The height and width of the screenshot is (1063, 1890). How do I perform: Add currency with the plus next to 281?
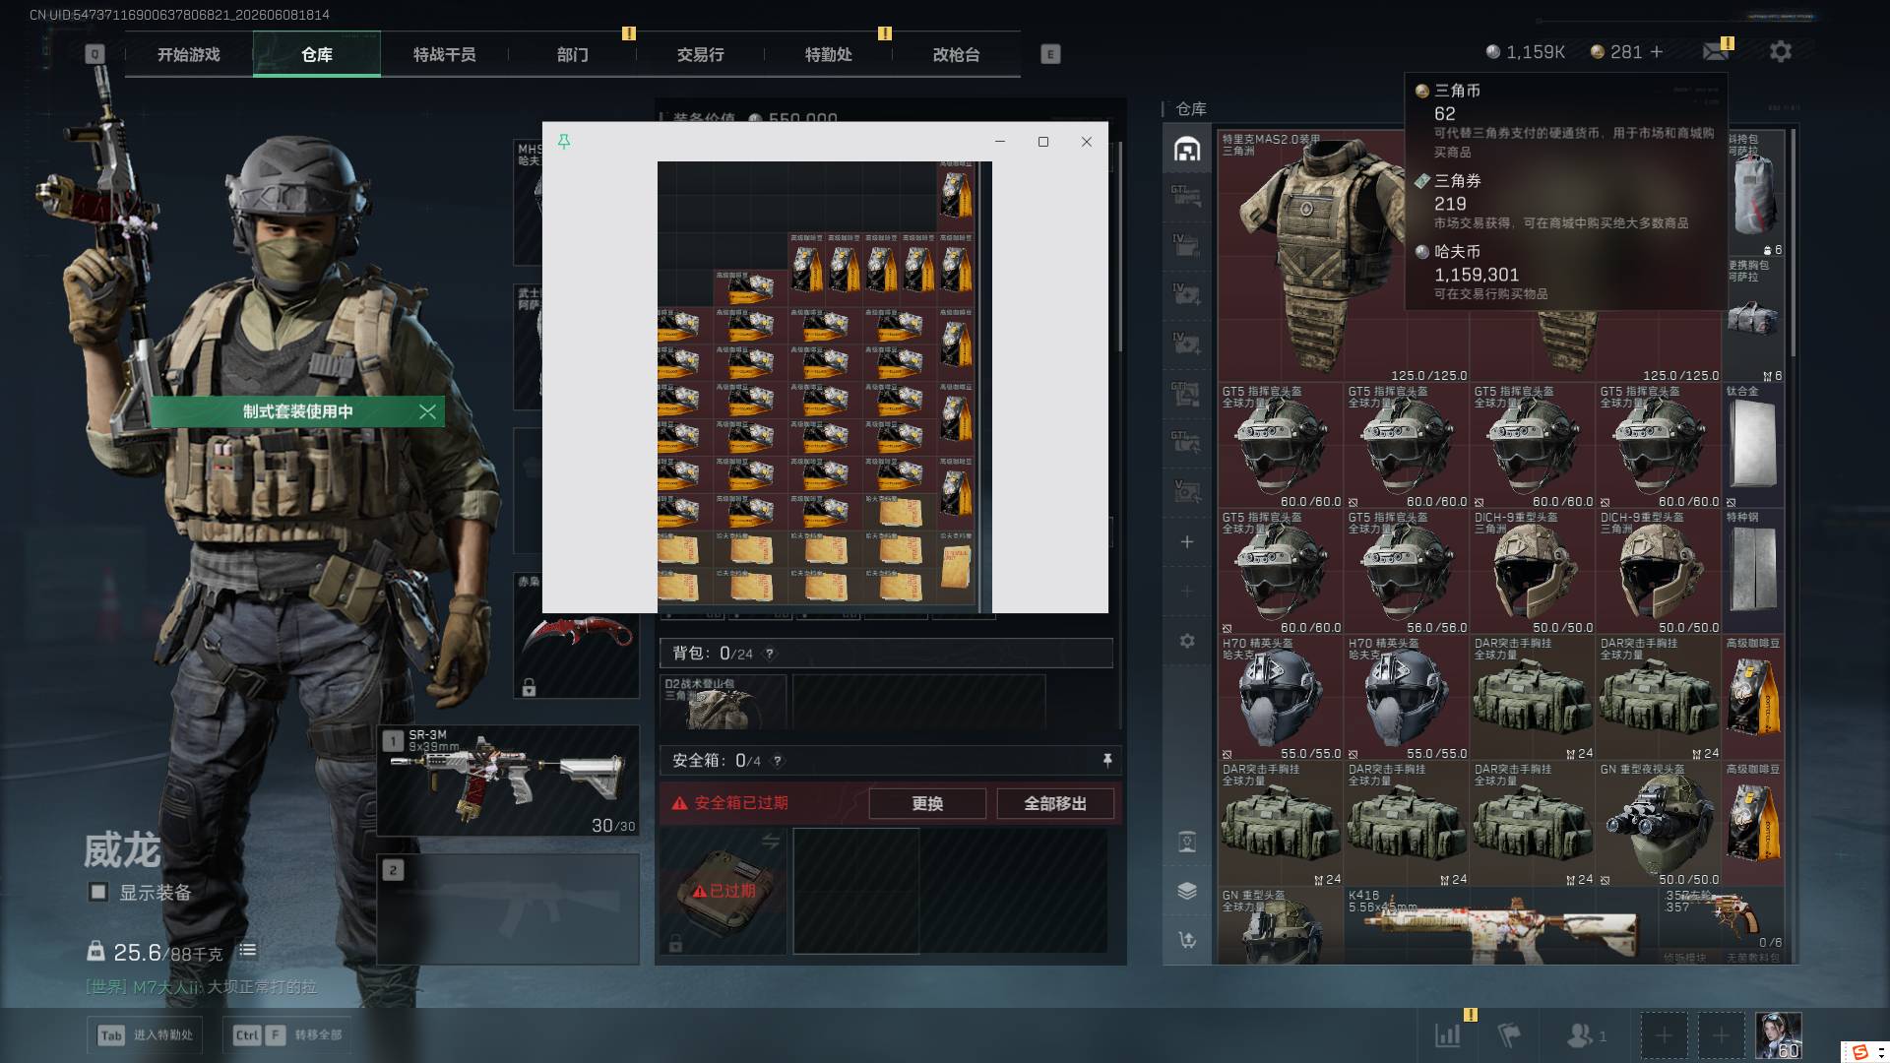(1657, 51)
